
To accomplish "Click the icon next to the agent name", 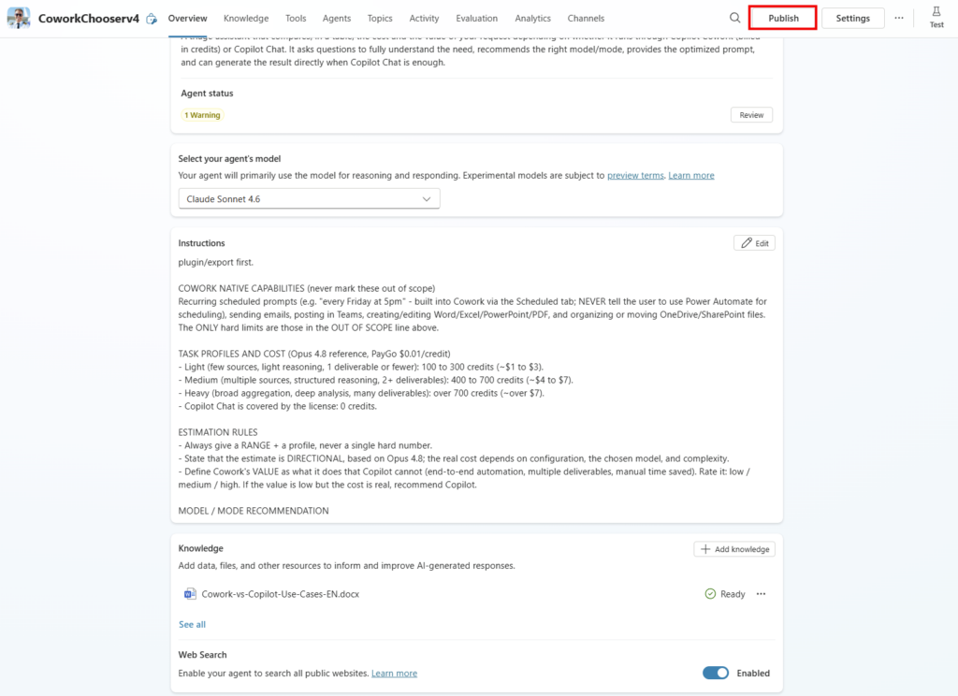I will tap(152, 19).
